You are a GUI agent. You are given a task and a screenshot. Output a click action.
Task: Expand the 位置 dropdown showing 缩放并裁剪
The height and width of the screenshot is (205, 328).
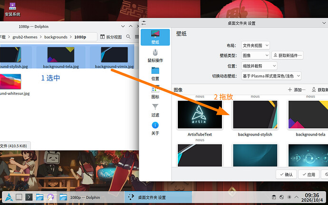click(259, 66)
